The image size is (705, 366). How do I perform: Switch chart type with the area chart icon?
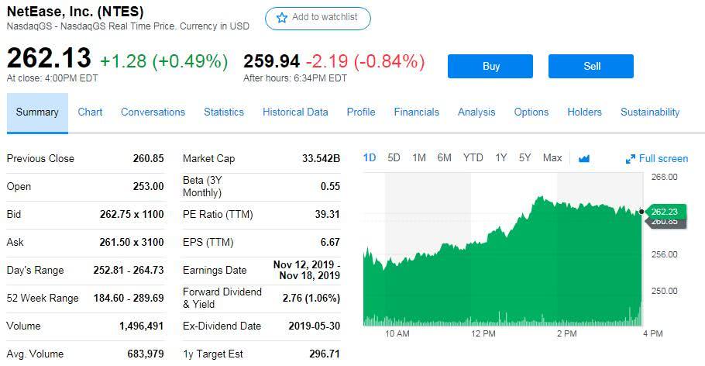584,158
